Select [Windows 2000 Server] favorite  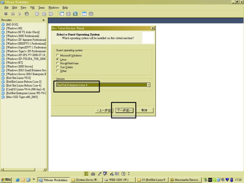coord(20,66)
